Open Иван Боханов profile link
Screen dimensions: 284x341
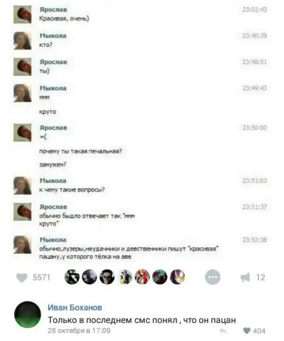point(75,307)
